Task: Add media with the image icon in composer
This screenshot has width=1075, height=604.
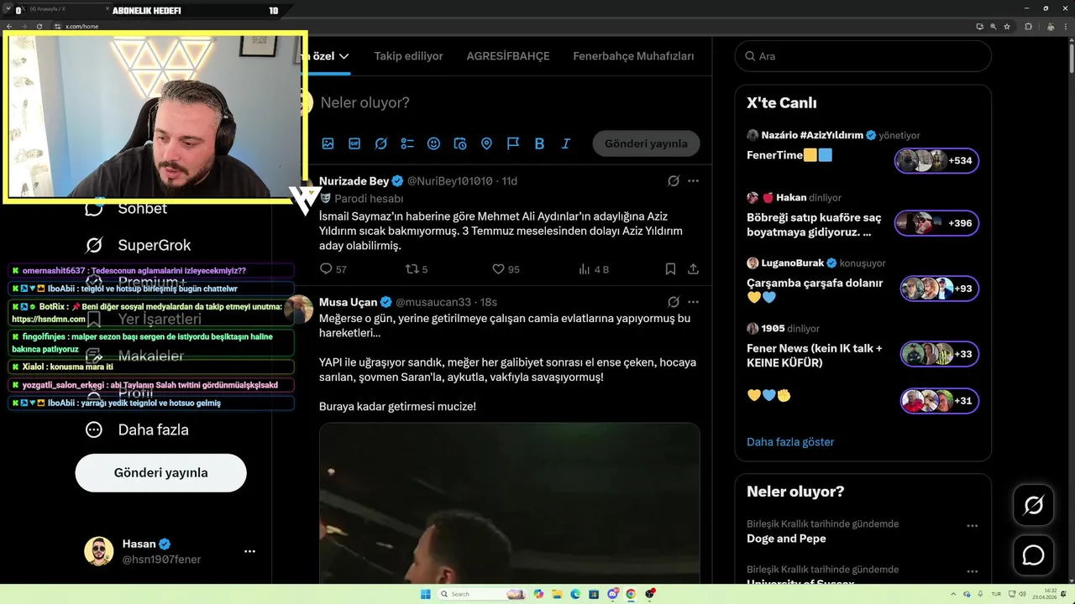Action: coord(328,143)
